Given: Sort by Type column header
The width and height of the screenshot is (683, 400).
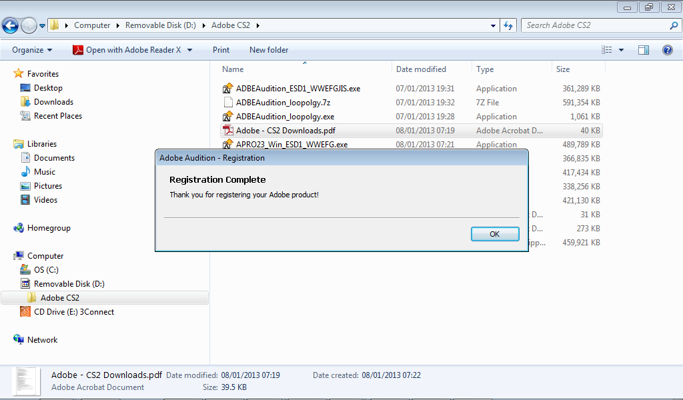Looking at the screenshot, I should pos(485,69).
